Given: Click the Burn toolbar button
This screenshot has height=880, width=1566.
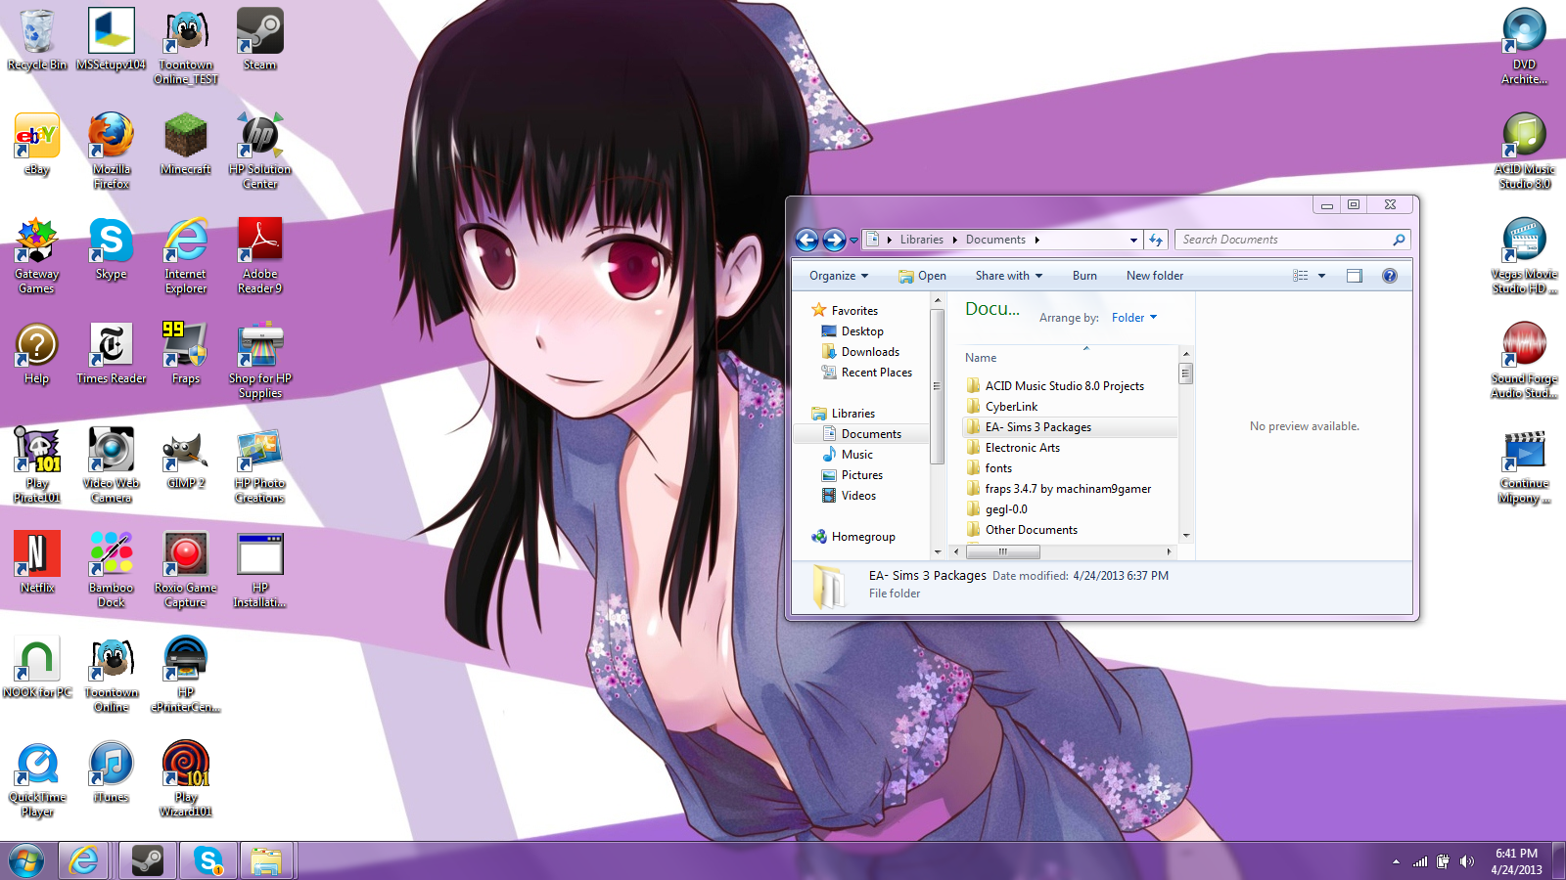Looking at the screenshot, I should (1084, 276).
